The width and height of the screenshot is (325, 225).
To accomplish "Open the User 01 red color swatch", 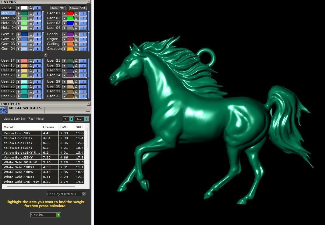I will click(70, 13).
